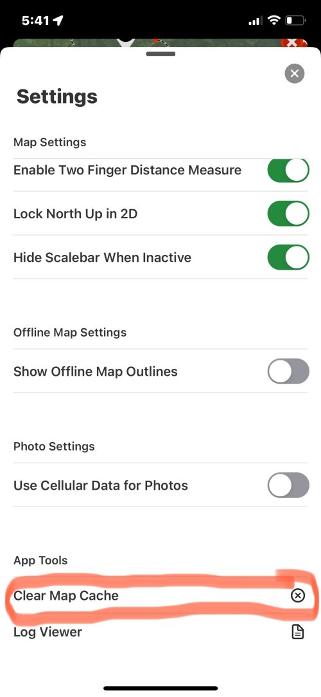Tap the map strip above the Settings sheet
Image resolution: width=321 pixels, height=697 pixels.
[x=160, y=44]
